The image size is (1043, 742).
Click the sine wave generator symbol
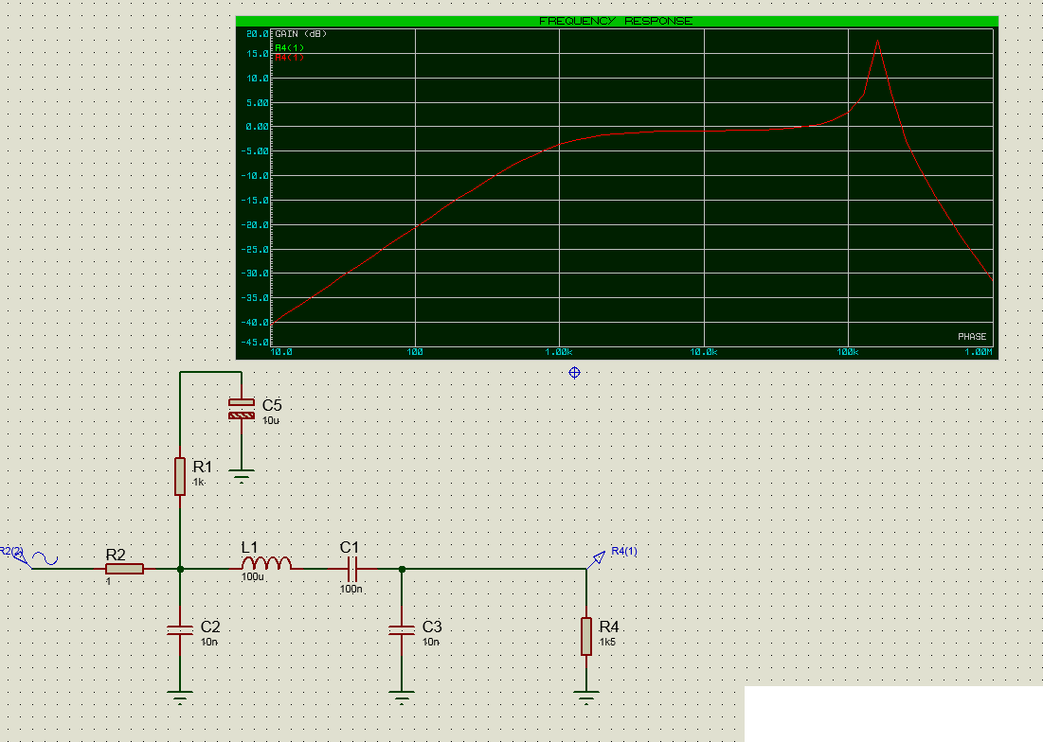click(x=45, y=559)
